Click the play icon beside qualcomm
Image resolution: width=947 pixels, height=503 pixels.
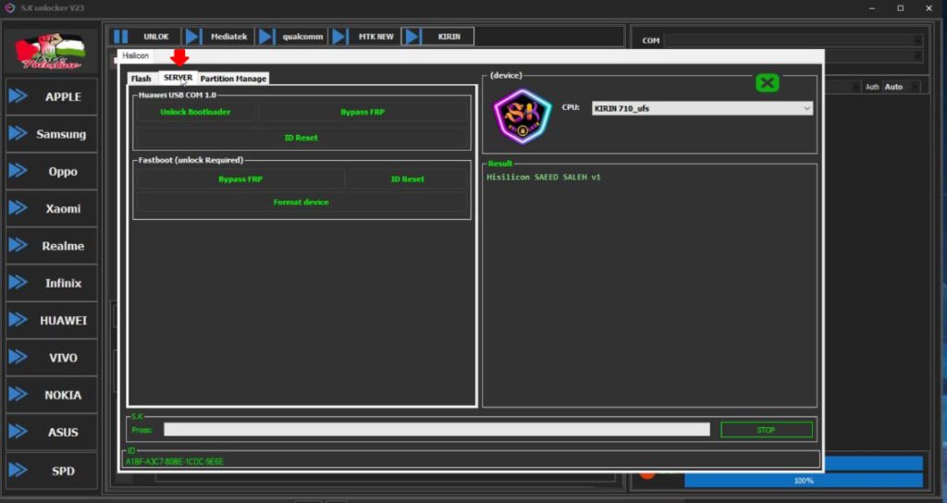(x=266, y=37)
